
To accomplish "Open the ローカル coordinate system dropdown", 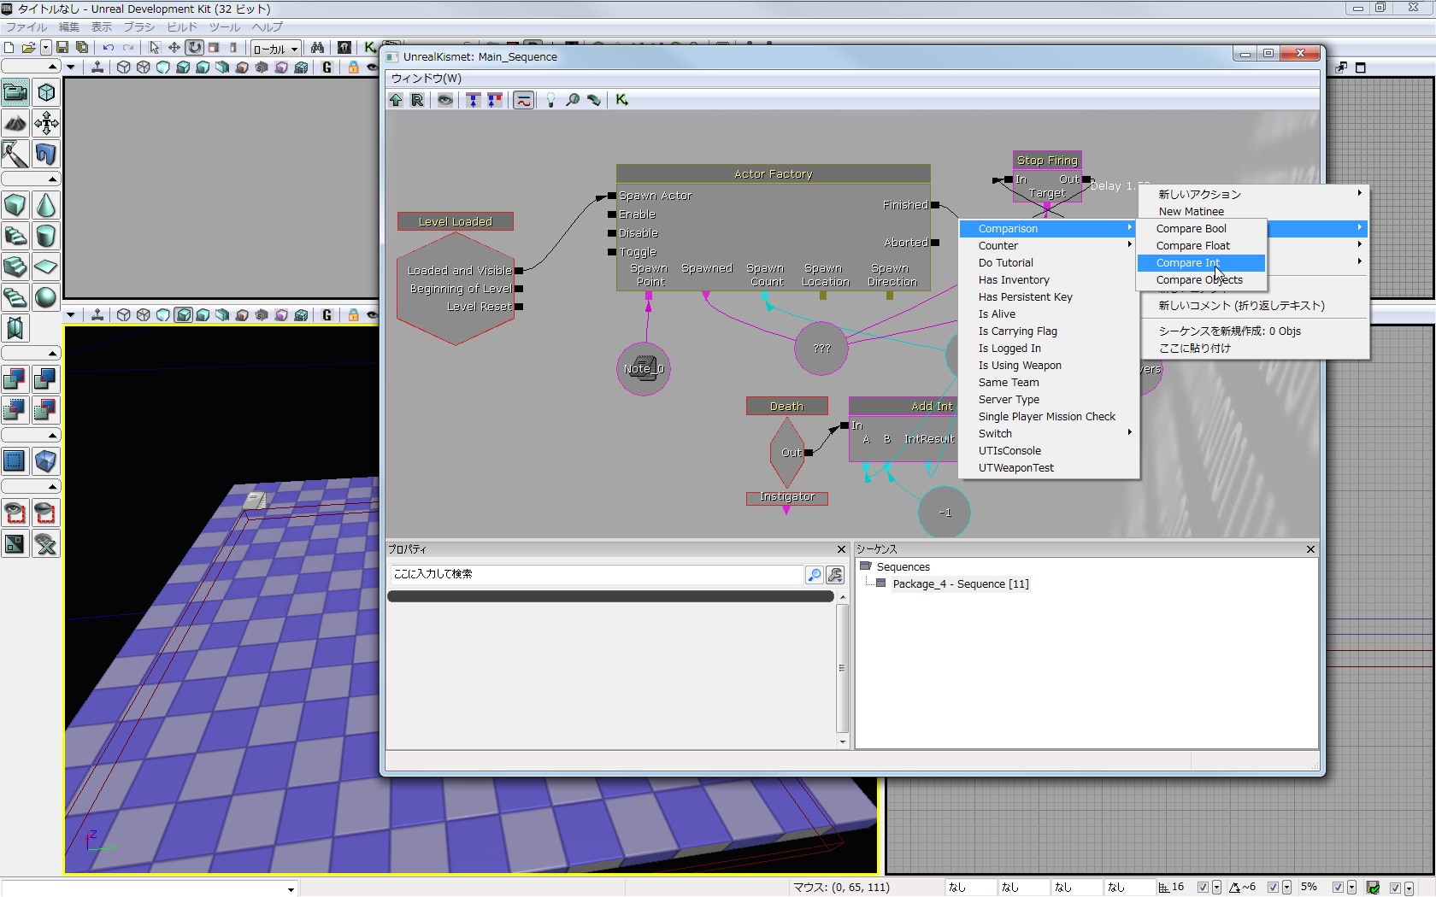I will [x=275, y=49].
